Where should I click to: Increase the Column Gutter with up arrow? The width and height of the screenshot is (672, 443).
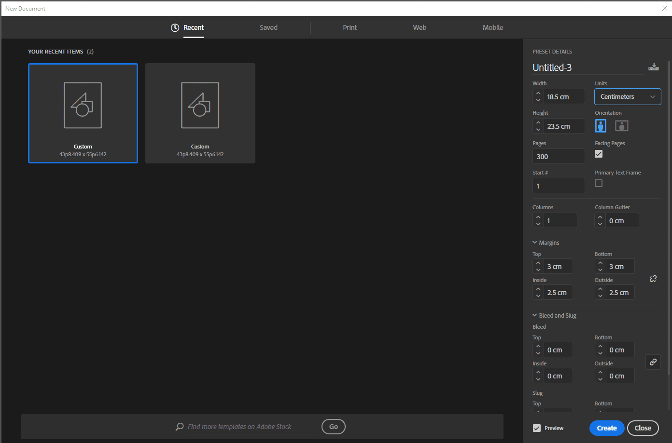pyautogui.click(x=600, y=217)
